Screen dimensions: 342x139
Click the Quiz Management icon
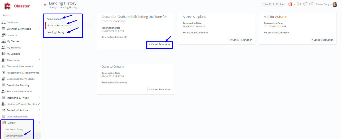point(4,117)
